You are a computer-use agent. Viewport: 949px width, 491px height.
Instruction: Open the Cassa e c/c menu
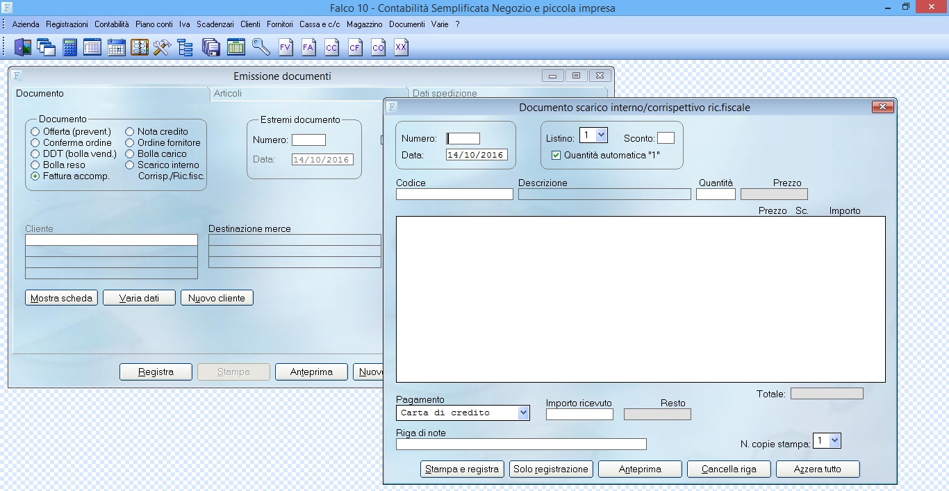[x=320, y=24]
